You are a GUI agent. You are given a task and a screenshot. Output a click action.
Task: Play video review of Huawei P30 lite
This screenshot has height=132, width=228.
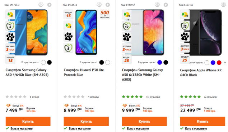click(108, 5)
